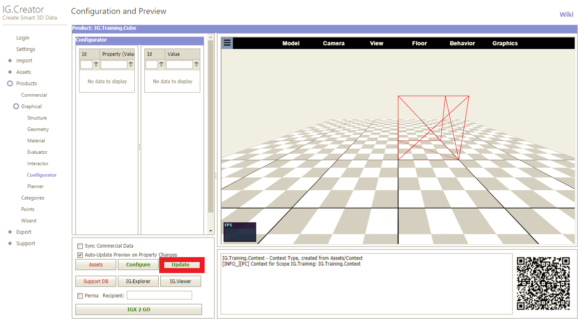The image size is (578, 319).
Task: Click filter icon next to right table's Id input
Action: pyautogui.click(x=161, y=64)
